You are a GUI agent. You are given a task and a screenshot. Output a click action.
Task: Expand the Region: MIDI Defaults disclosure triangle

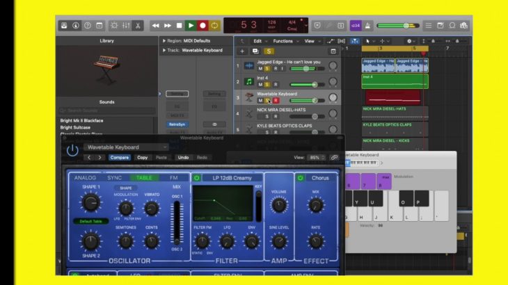coord(164,41)
